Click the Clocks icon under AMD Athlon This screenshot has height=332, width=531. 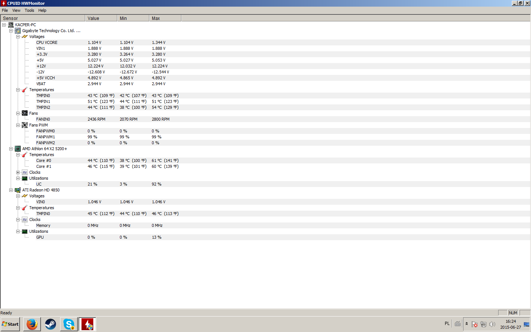pos(25,172)
